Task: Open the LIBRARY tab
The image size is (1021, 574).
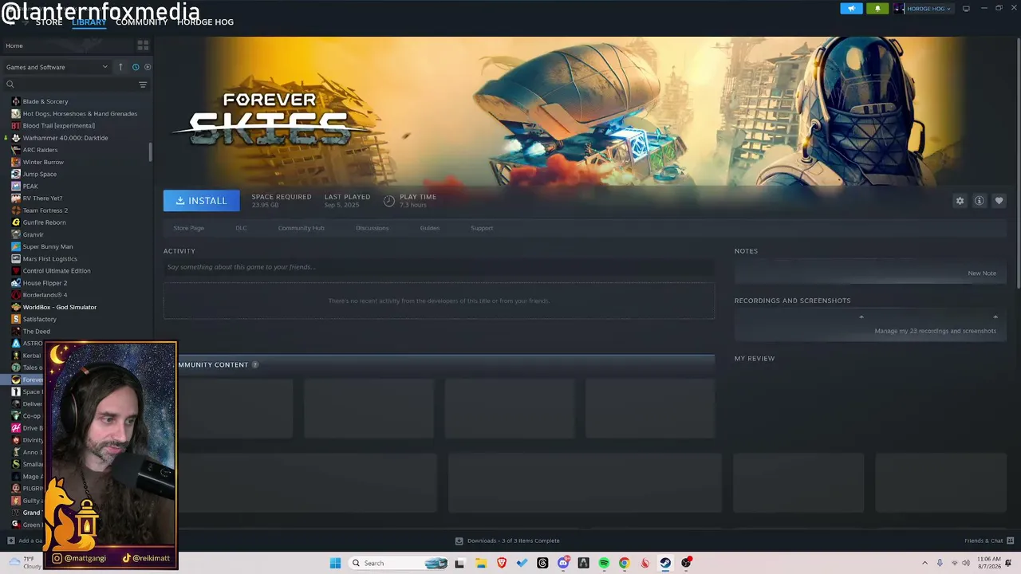Action: [89, 22]
